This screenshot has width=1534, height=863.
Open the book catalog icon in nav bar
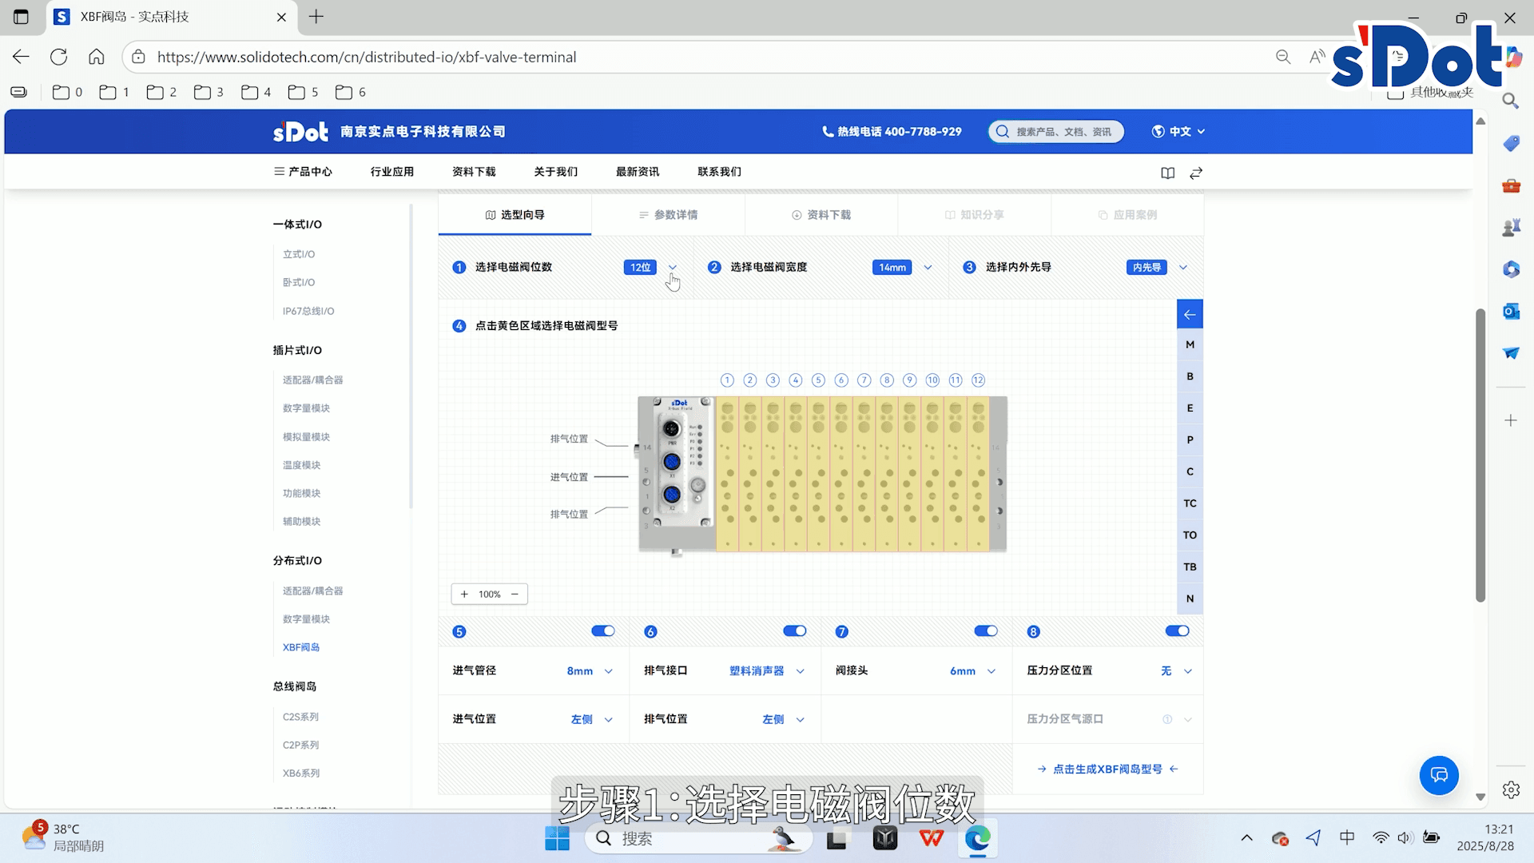[x=1168, y=173]
